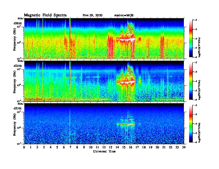Click hour 11 on the Universal Time axis
This screenshot has width=219, height=169.
pyautogui.click(x=97, y=147)
